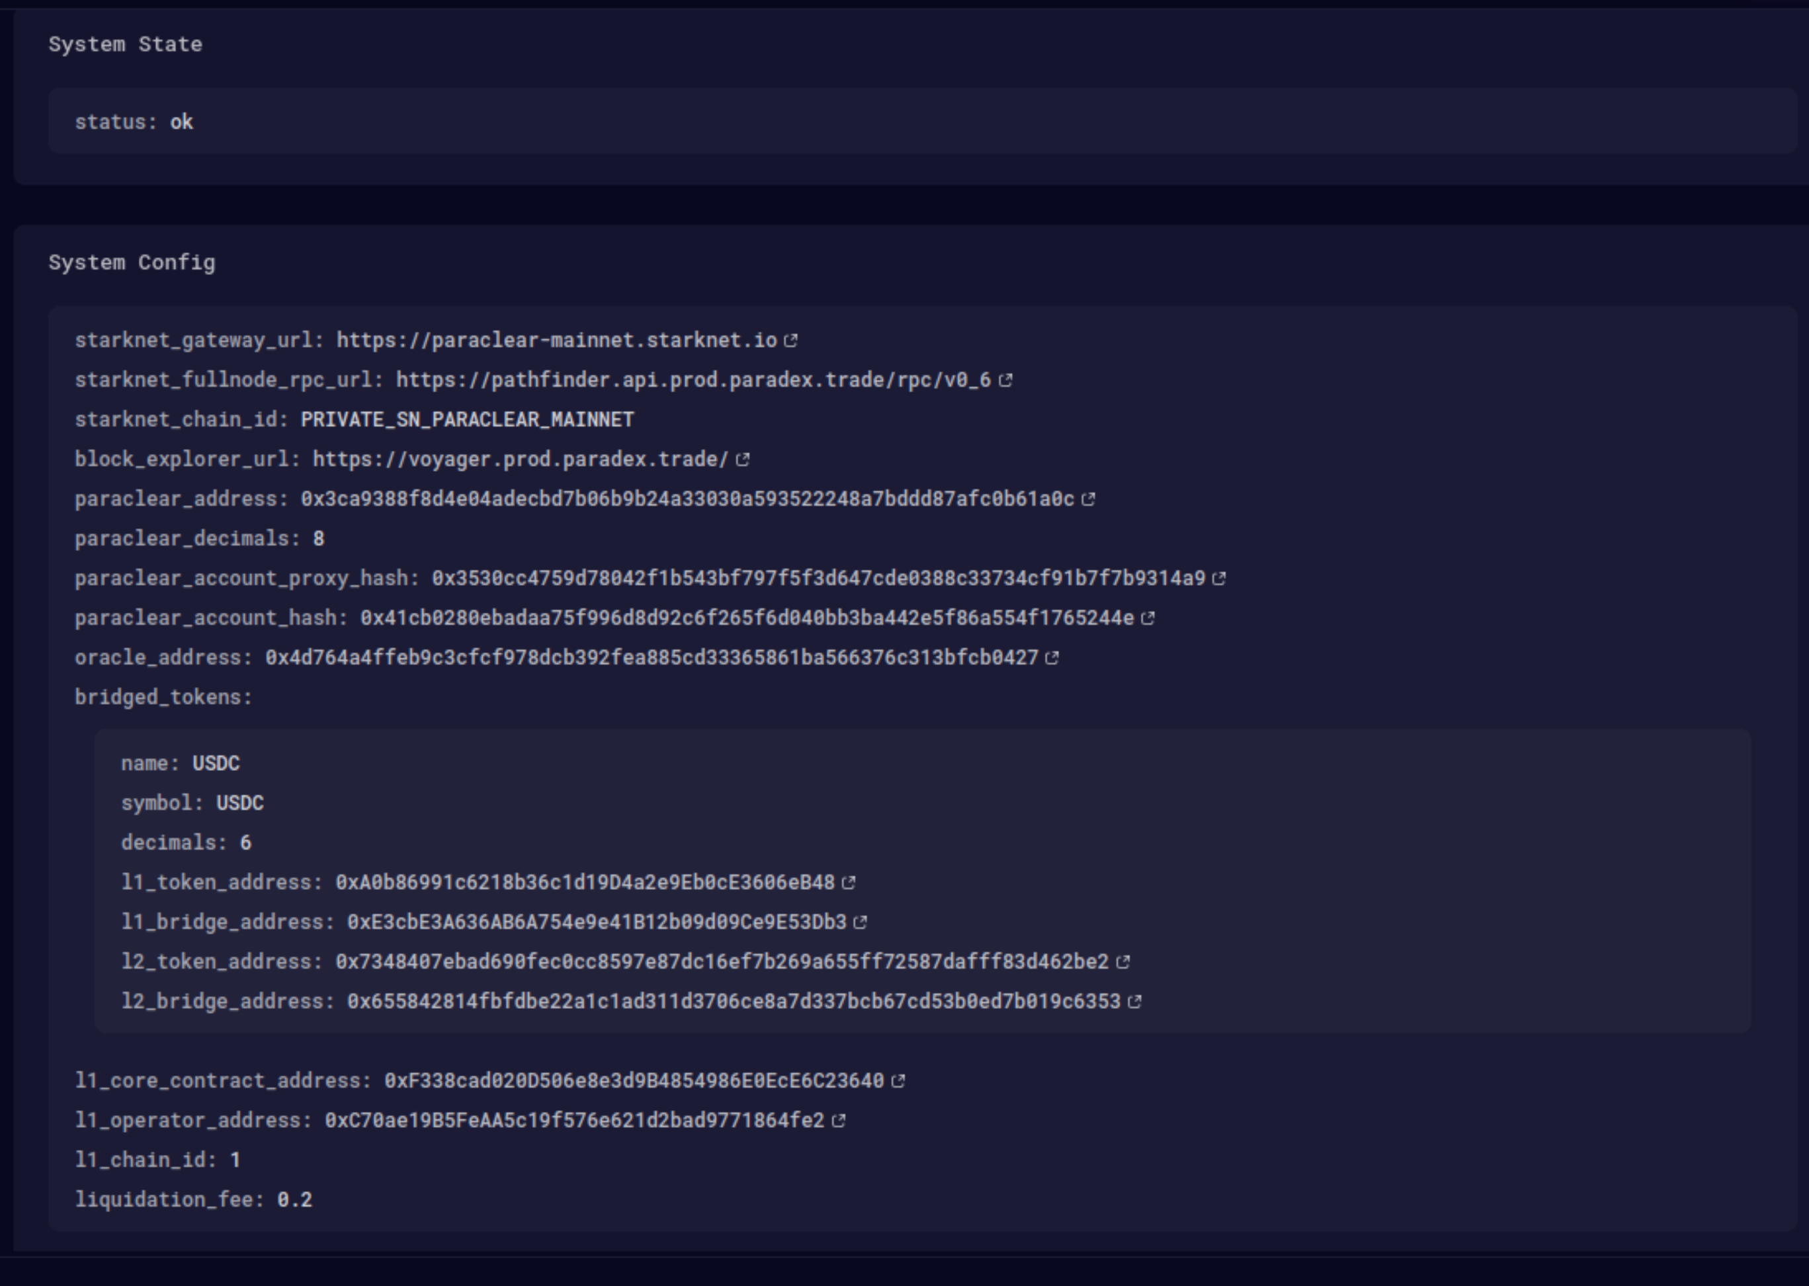Click external-link icon next to block_explorer_url
This screenshot has height=1286, width=1809.
742,460
